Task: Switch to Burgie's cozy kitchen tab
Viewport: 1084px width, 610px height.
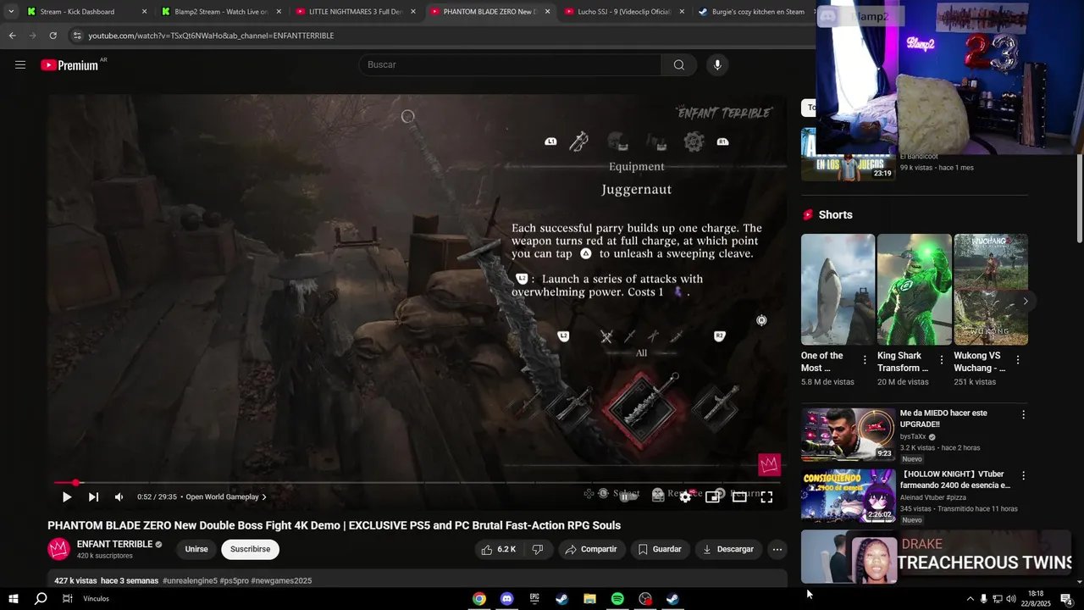Action: pyautogui.click(x=754, y=12)
